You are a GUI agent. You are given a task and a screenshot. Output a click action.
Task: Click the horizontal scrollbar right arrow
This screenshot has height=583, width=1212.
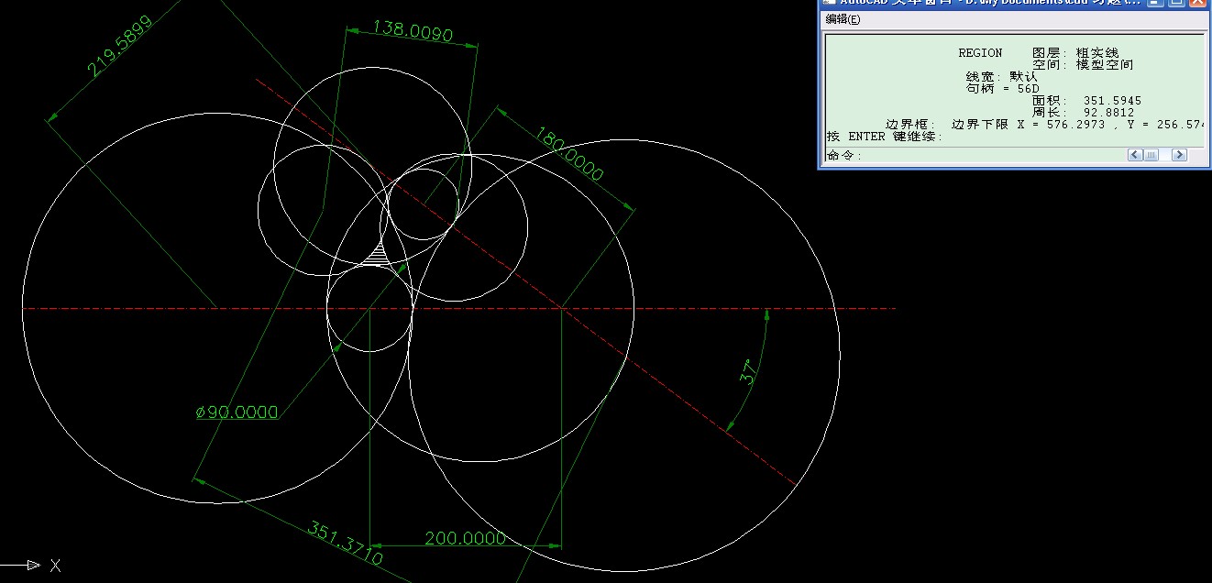[1179, 155]
